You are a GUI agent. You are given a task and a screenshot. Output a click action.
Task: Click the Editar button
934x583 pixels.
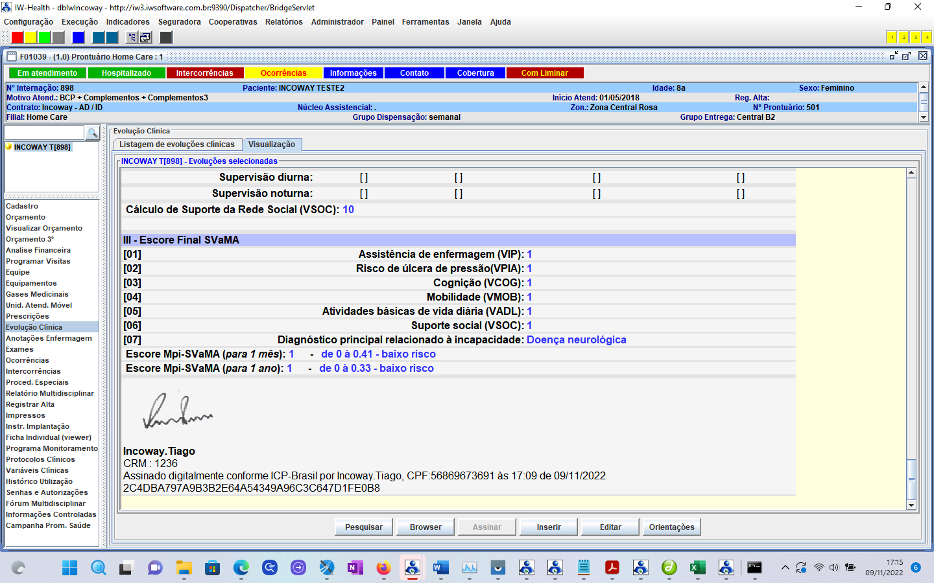point(610,527)
